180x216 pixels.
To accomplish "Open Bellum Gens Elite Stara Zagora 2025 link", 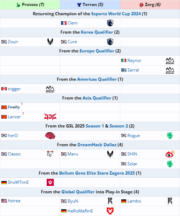I will 97,173.
